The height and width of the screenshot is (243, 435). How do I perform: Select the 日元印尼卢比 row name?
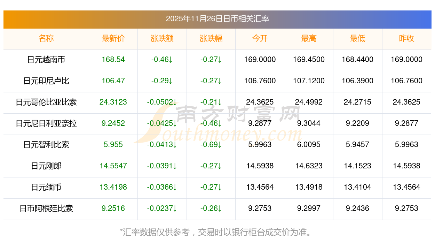(x=46, y=81)
